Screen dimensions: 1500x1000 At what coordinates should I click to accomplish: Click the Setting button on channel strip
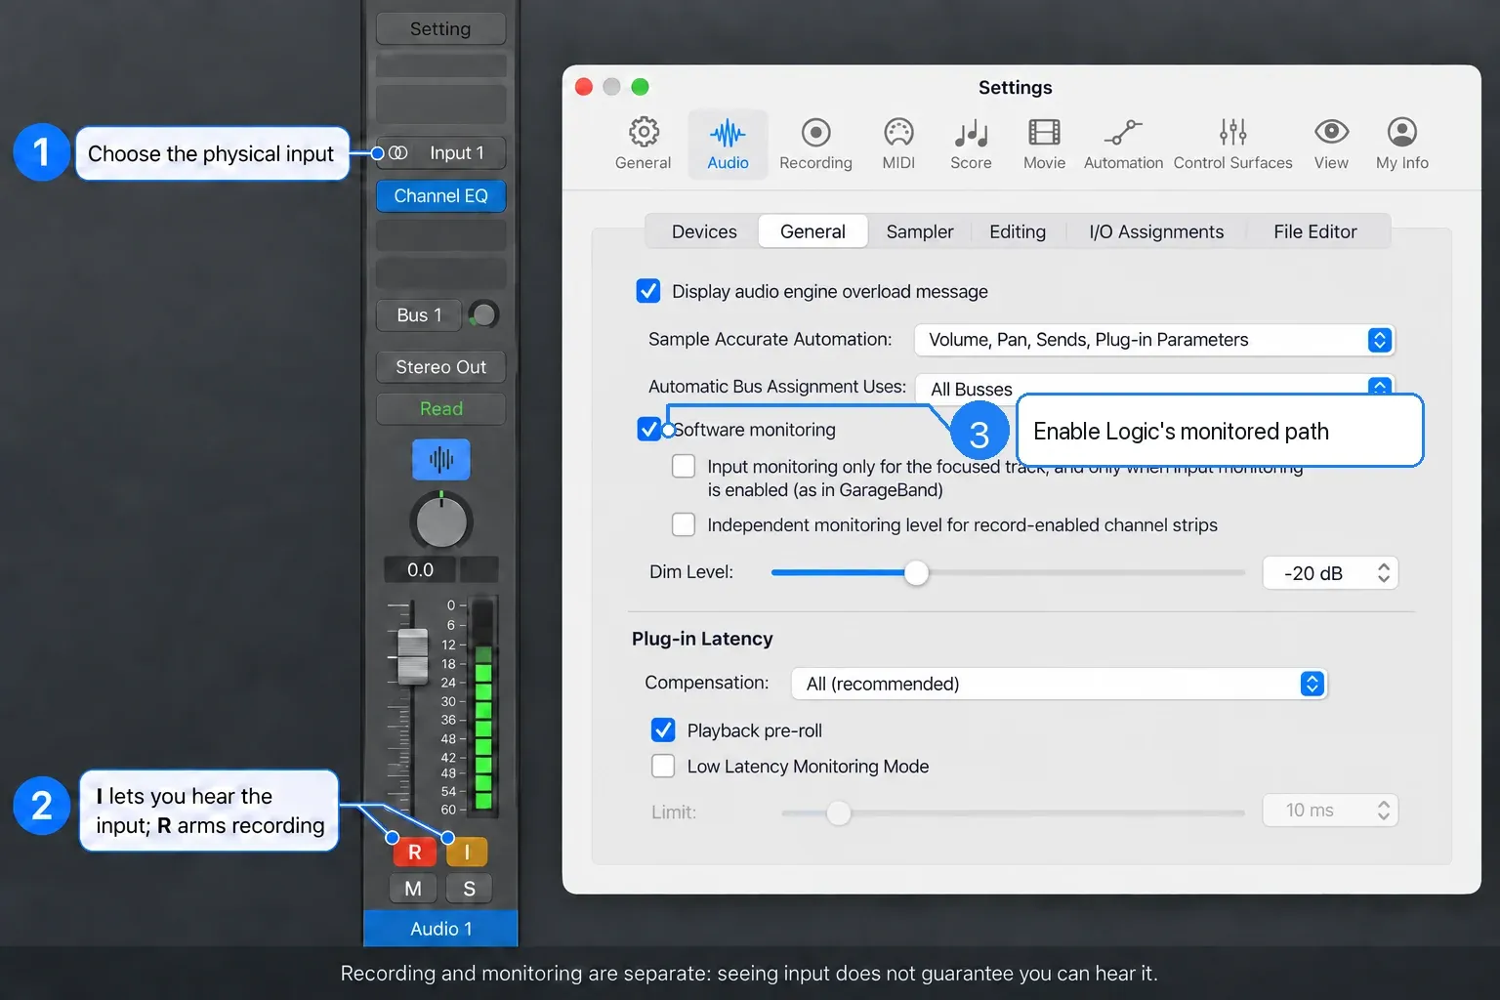(440, 29)
